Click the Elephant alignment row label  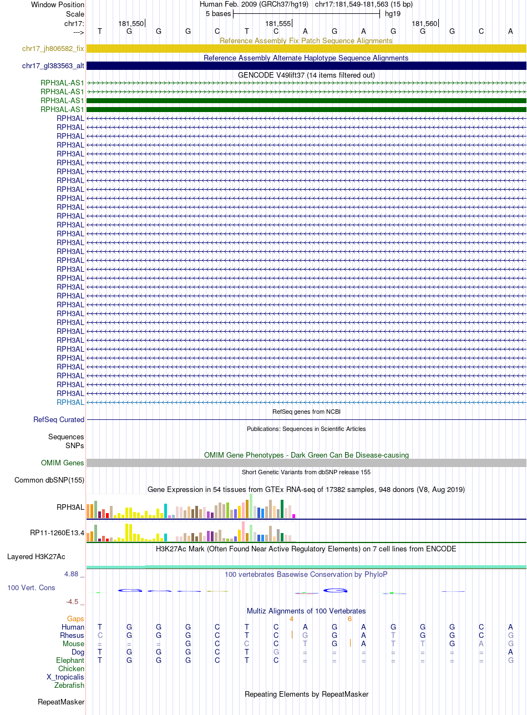tap(70, 660)
